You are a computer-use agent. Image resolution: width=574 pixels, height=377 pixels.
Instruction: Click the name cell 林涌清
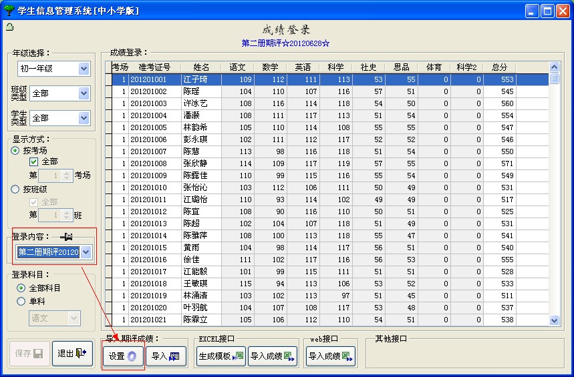click(201, 296)
